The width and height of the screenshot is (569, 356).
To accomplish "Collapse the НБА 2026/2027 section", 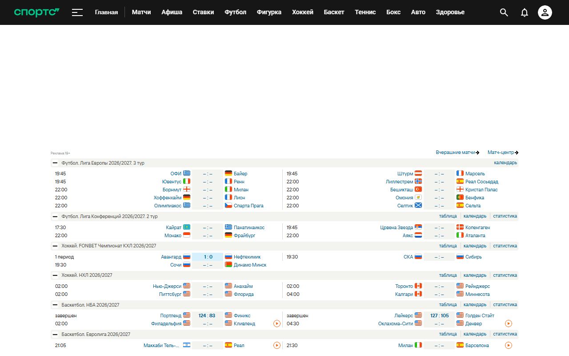I will coord(55,305).
